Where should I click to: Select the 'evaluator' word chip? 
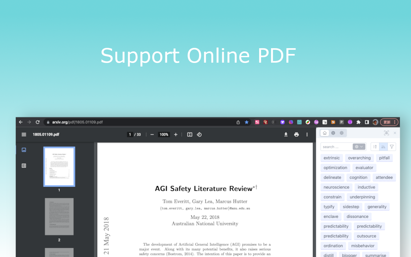coord(364,168)
